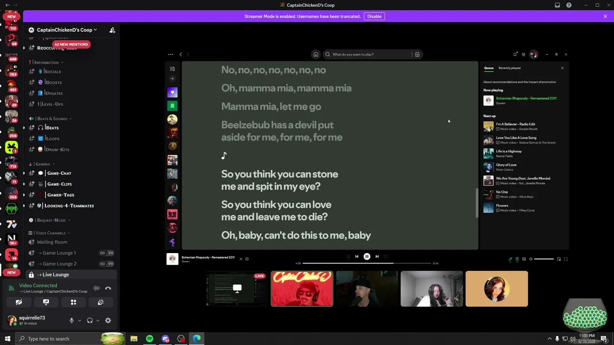Open the Boosts channel
This screenshot has height=345, width=614.
pyautogui.click(x=71, y=82)
